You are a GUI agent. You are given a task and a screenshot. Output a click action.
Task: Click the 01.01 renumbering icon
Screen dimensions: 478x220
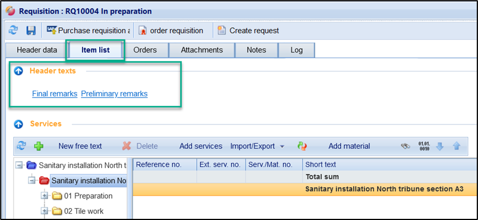pyautogui.click(x=424, y=146)
